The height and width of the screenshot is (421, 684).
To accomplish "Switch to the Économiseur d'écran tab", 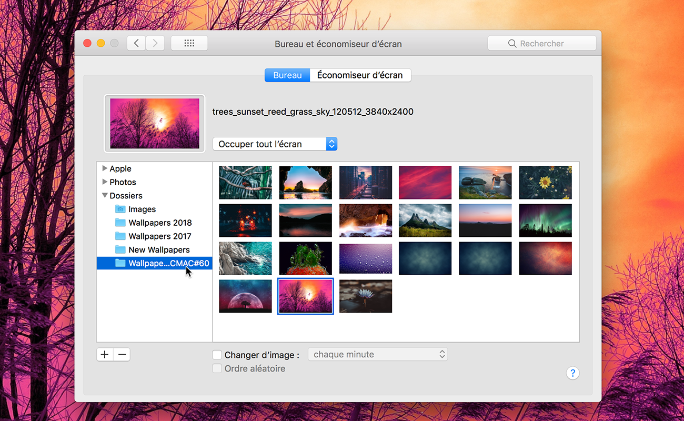I will (360, 75).
